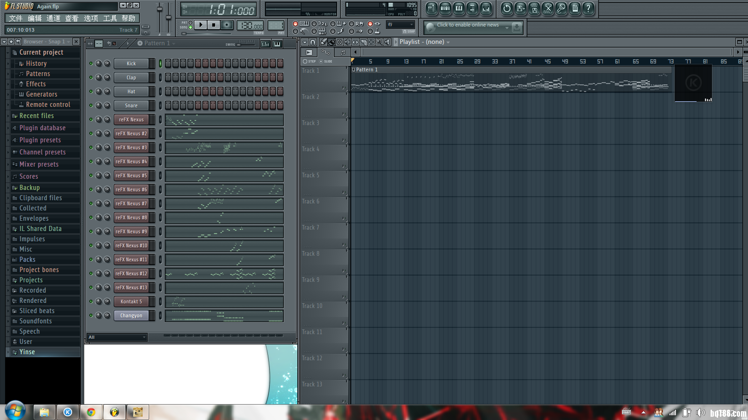748x420 pixels.
Task: Open the Piano Roll toolbar button
Action: [459, 8]
